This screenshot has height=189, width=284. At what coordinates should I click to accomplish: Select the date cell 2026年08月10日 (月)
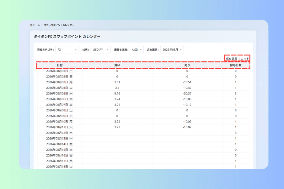tap(60, 122)
